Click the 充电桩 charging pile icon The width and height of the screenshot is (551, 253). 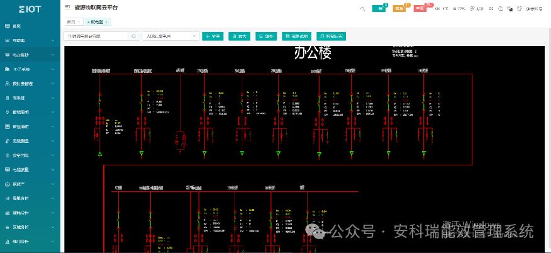pyautogui.click(x=8, y=98)
